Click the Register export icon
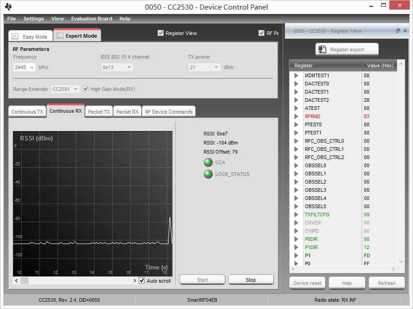This screenshot has height=309, width=413. (x=322, y=50)
